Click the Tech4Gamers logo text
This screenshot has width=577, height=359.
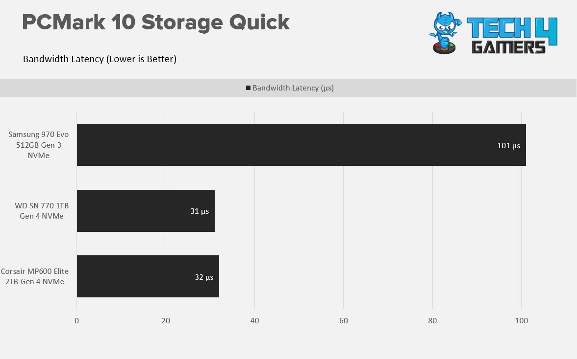(512, 36)
